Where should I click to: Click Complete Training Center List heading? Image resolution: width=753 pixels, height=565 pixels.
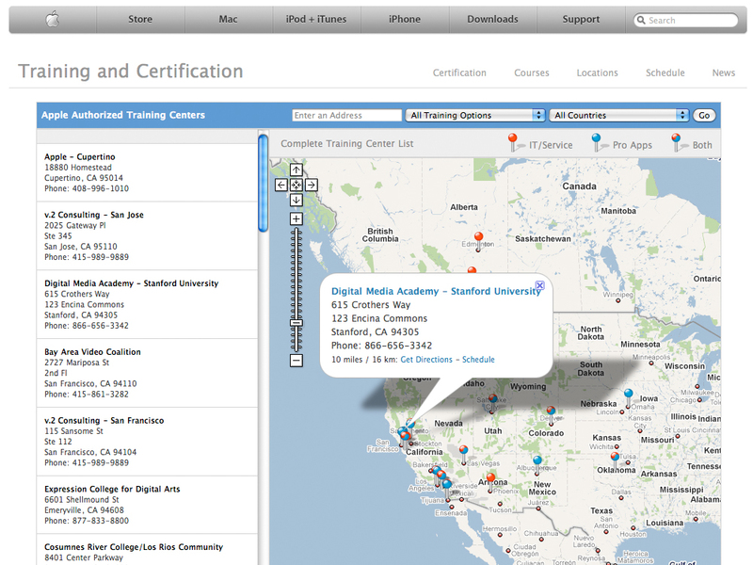click(x=346, y=144)
